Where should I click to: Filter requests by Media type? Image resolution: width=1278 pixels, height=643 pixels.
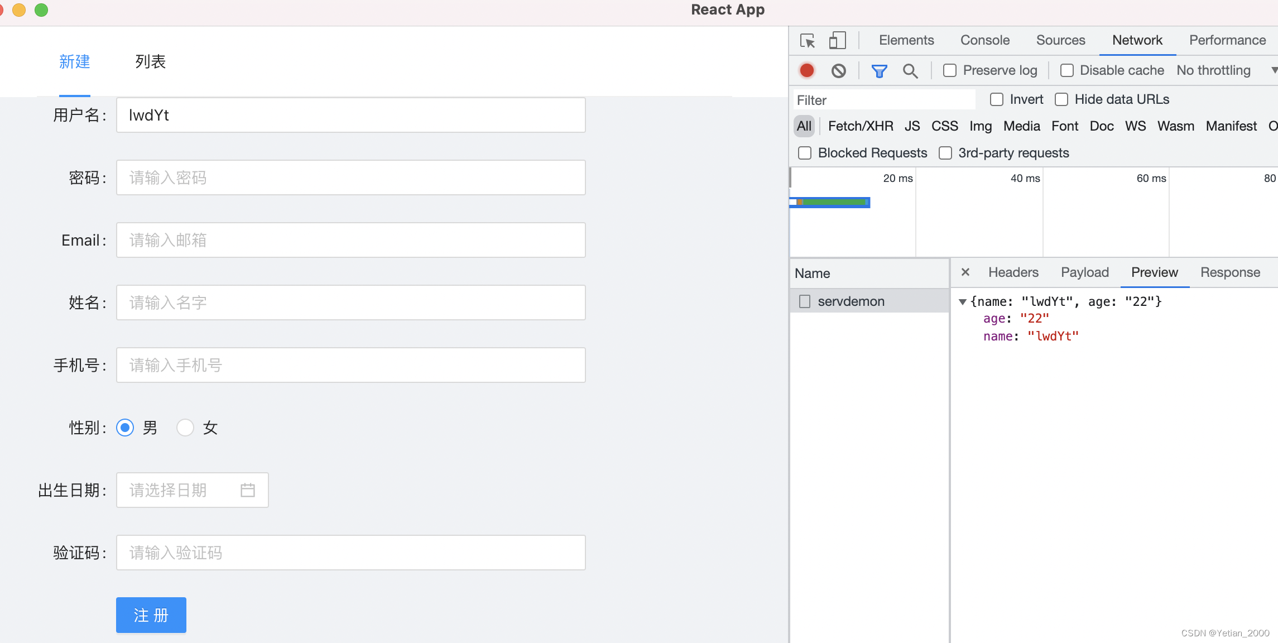coord(1021,126)
